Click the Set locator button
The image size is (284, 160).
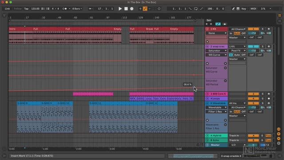[209, 20]
